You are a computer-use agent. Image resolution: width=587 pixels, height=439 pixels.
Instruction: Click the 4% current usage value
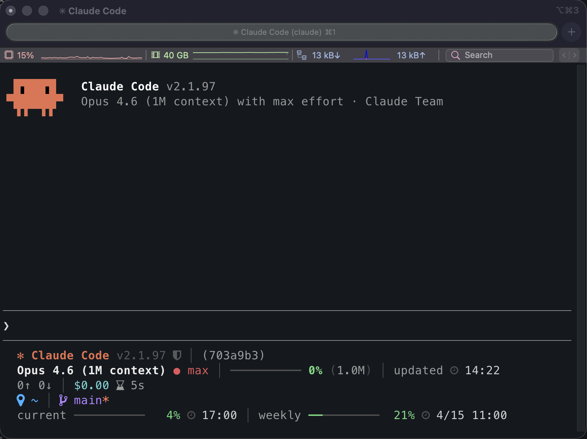click(x=173, y=415)
